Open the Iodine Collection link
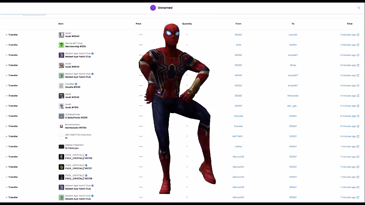 [x=74, y=145]
